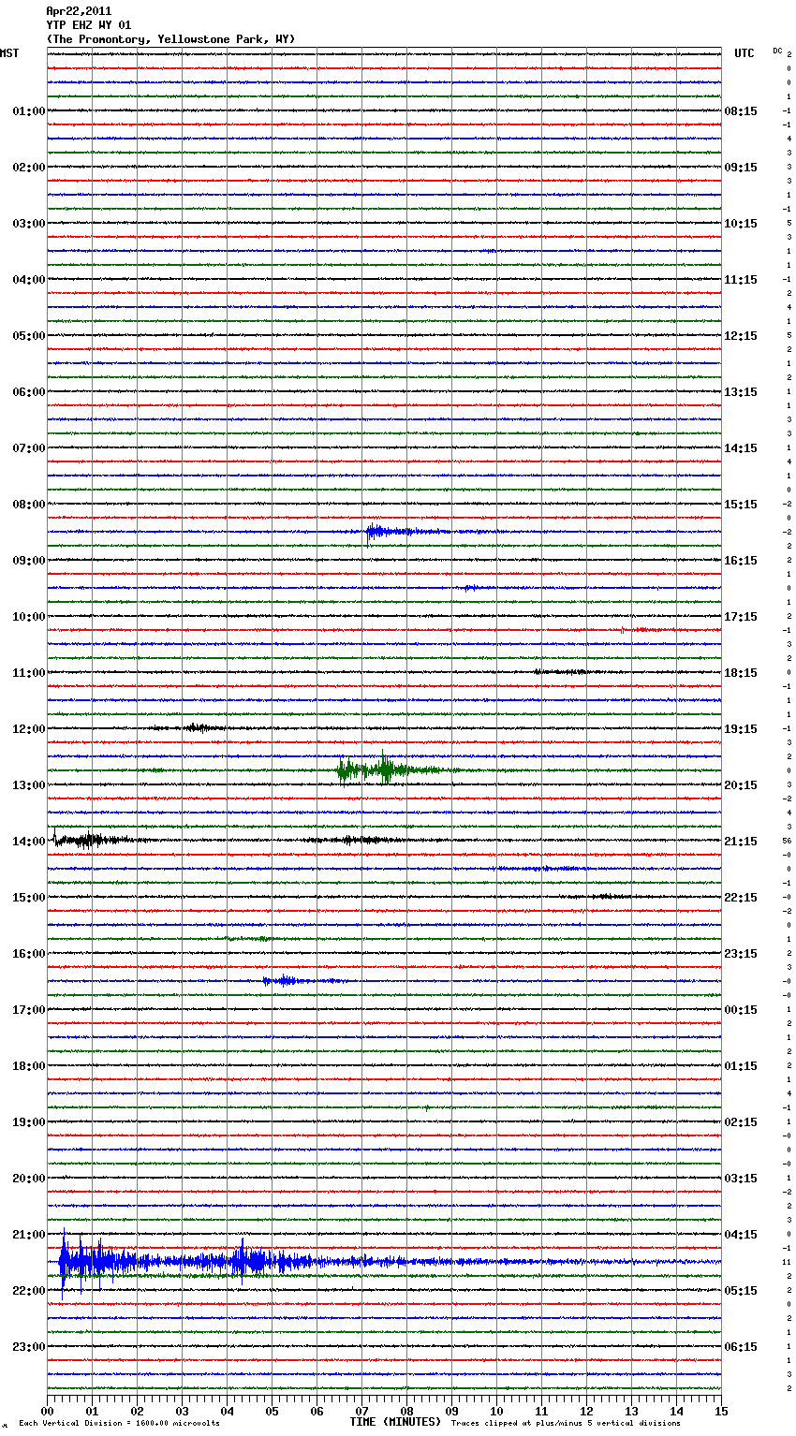Click the 10:15 UTC time label
Viewport: 796px width, 1436px height.
coord(741,224)
